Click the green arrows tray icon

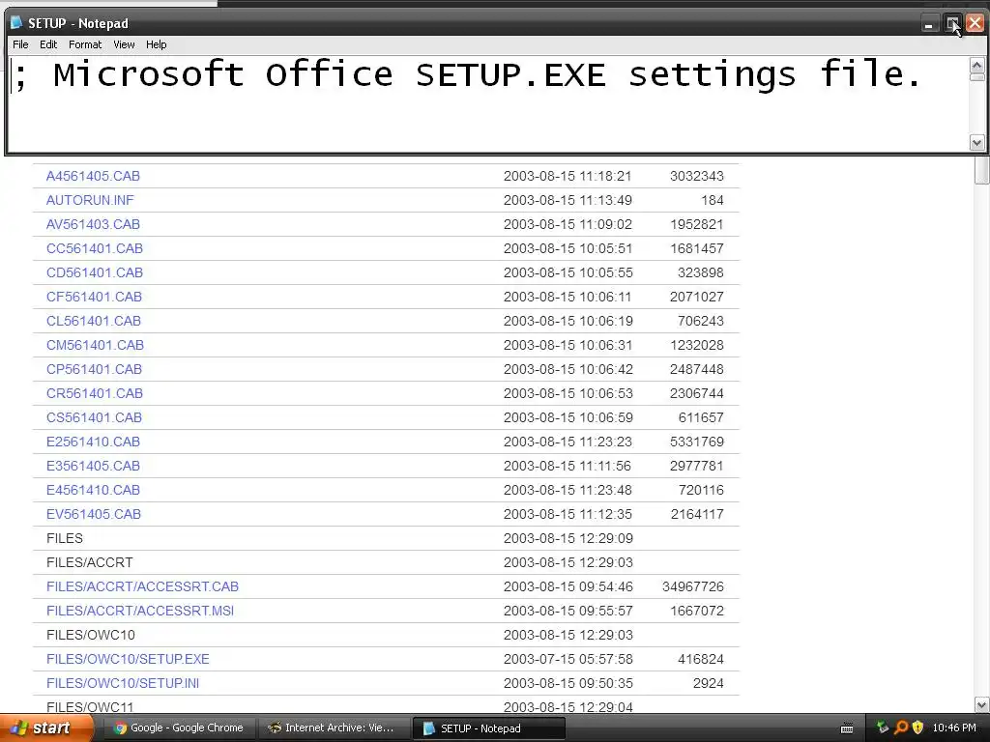click(x=883, y=728)
